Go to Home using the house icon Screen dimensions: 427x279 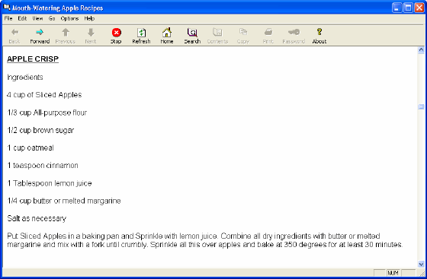coord(167,32)
